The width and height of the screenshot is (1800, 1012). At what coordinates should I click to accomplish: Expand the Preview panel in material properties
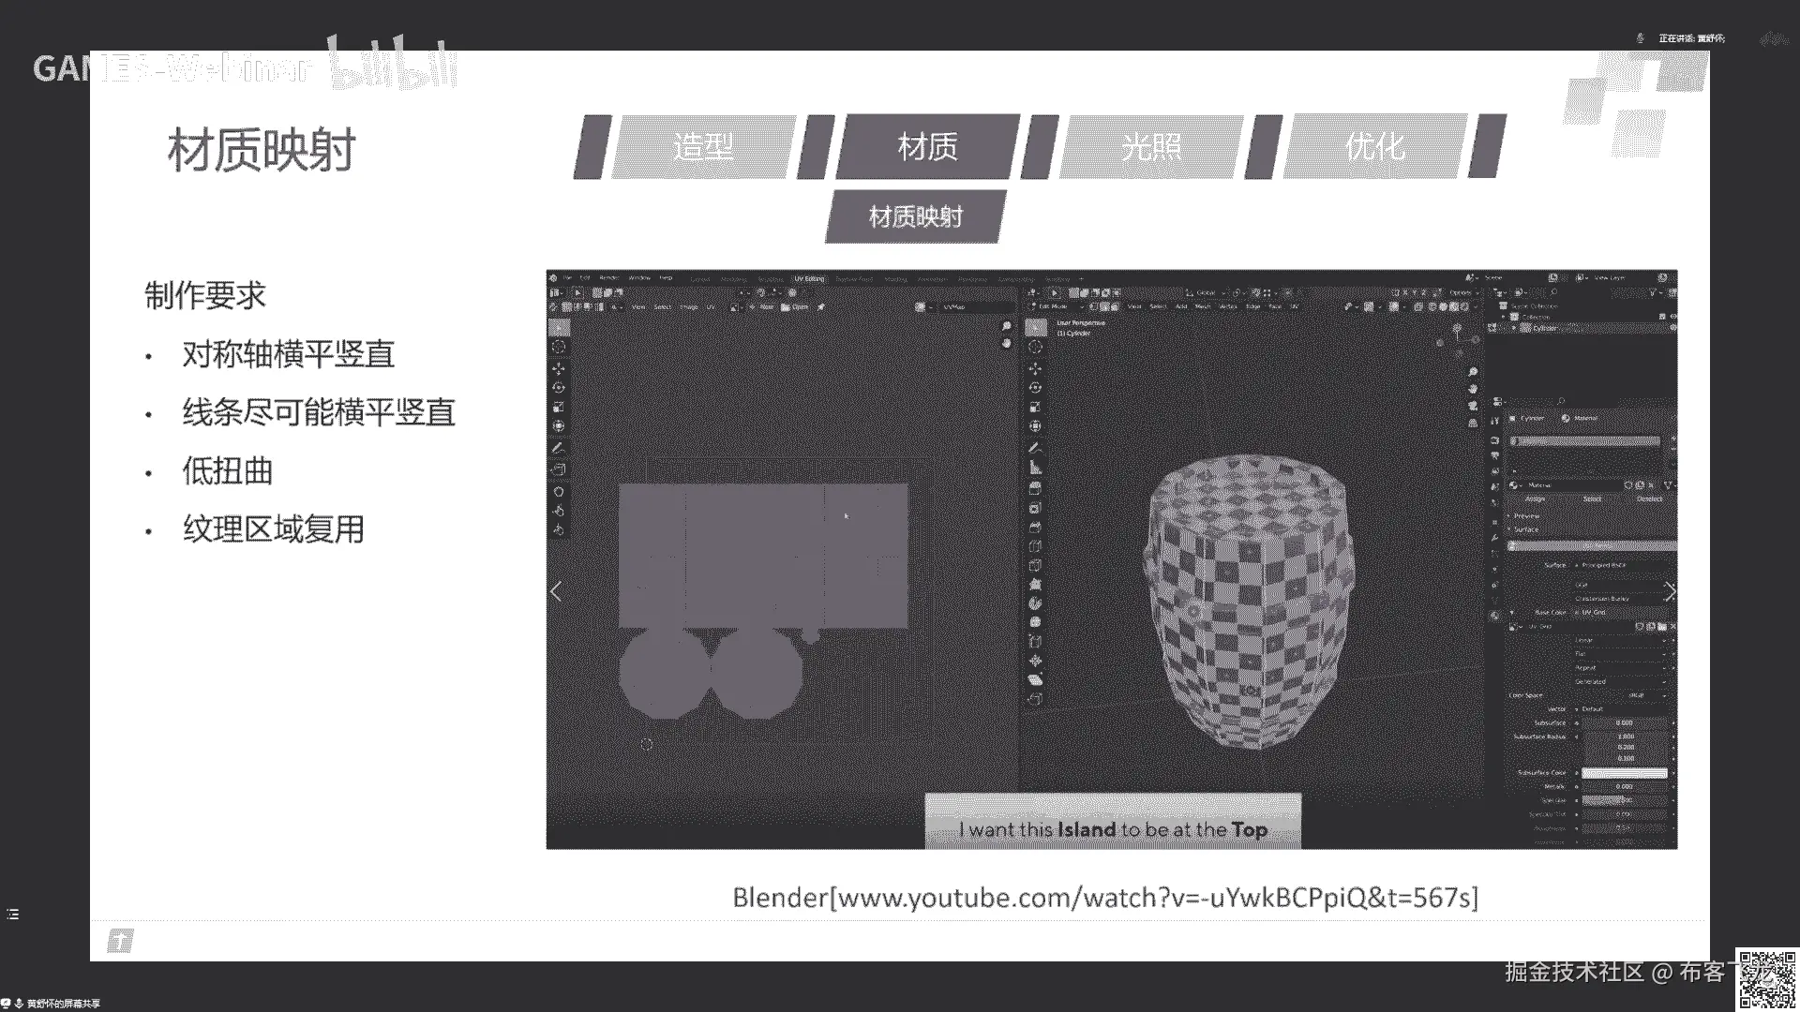coord(1526,516)
